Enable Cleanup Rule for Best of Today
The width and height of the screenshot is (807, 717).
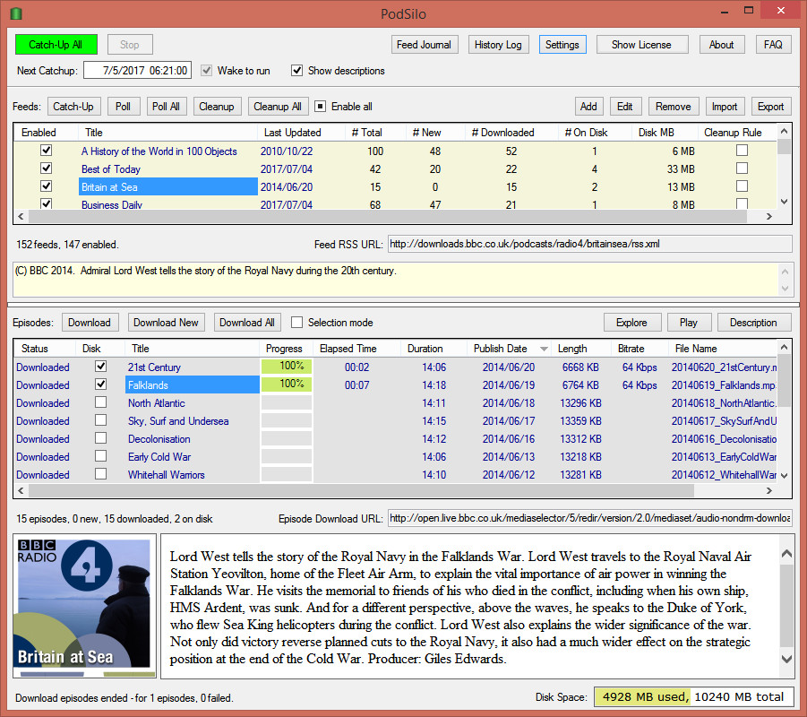coord(743,168)
